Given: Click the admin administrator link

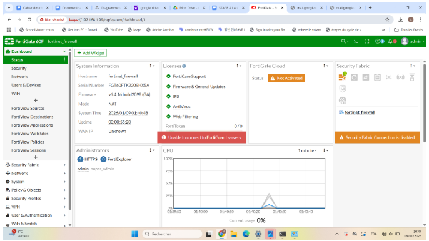Looking at the screenshot, I should tap(83, 169).
